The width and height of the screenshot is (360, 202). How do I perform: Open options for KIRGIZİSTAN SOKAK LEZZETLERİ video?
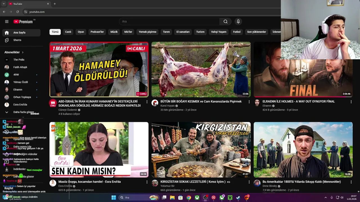249,182
